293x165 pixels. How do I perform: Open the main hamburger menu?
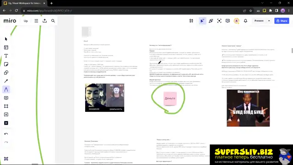[x=36, y=21]
